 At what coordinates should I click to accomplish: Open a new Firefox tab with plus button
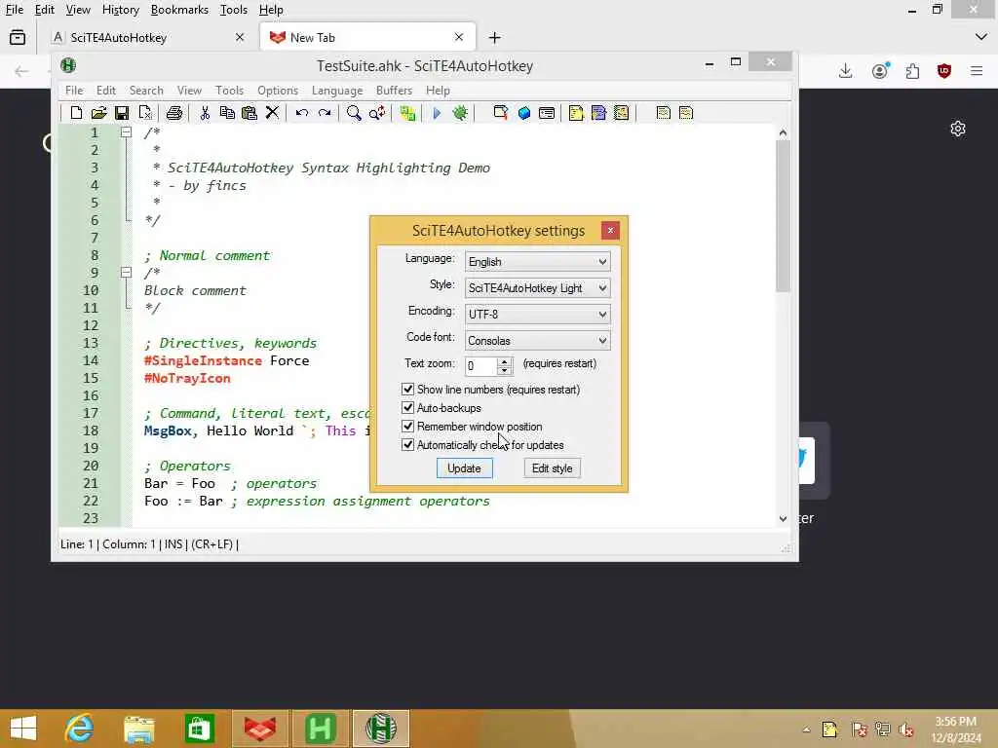494,38
